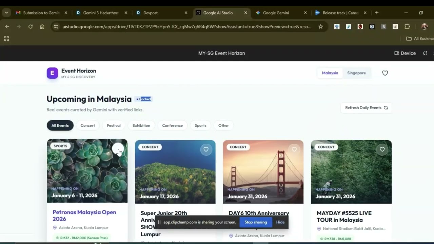Click the Stop sharing button

(x=256, y=222)
